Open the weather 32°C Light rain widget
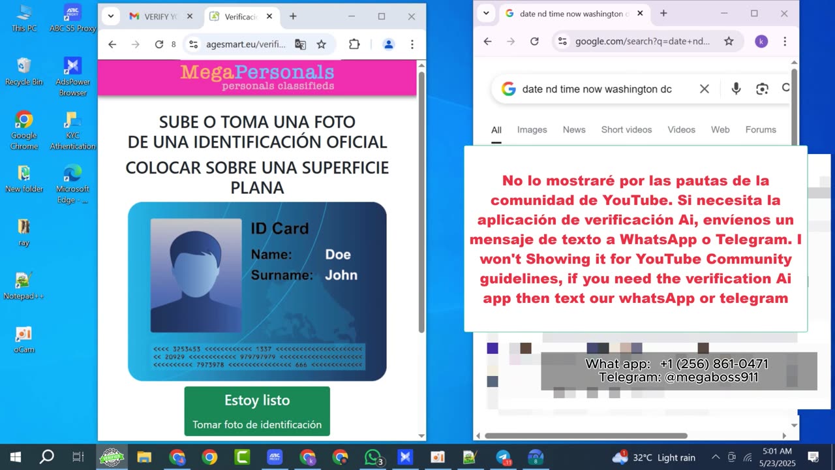835x470 pixels. tap(654, 457)
